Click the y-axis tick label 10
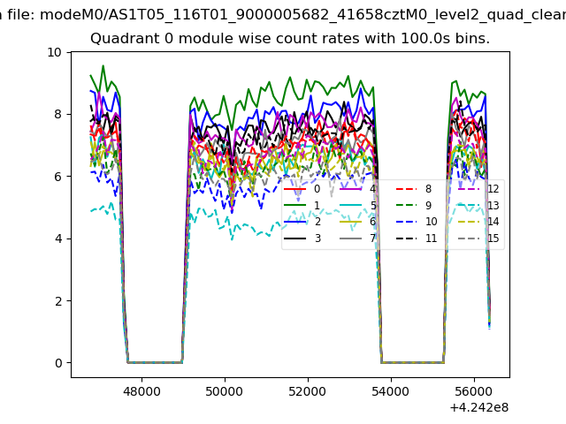The width and height of the screenshot is (566, 424). [x=55, y=52]
